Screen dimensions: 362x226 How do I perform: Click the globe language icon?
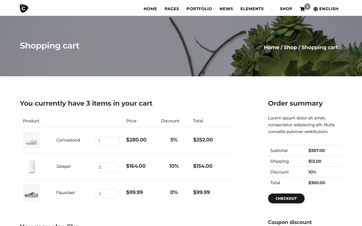tap(316, 9)
